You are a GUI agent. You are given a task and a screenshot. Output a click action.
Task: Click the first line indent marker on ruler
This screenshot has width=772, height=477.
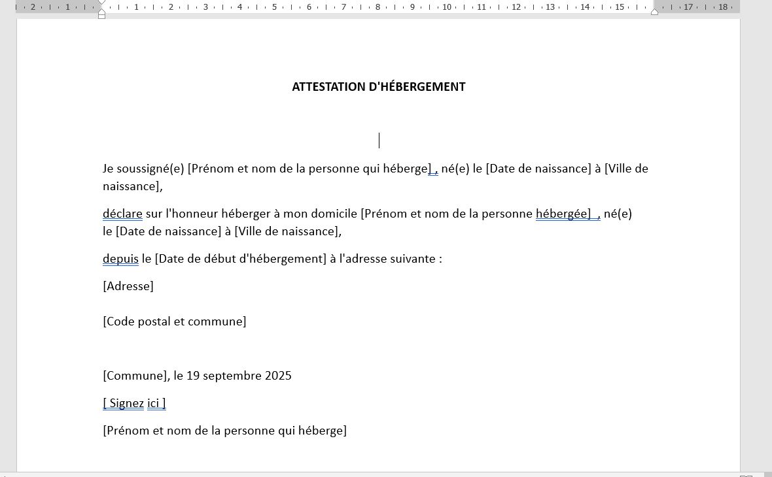tap(101, 3)
